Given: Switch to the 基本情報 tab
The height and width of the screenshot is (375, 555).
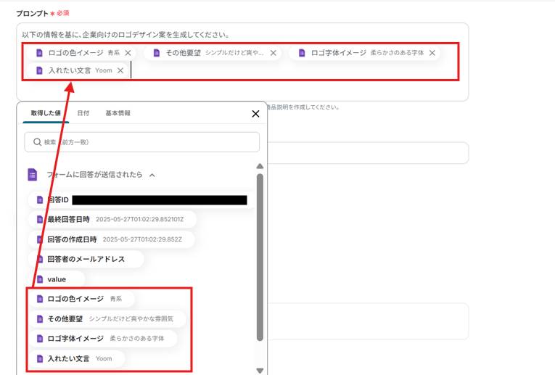Looking at the screenshot, I should pyautogui.click(x=118, y=113).
